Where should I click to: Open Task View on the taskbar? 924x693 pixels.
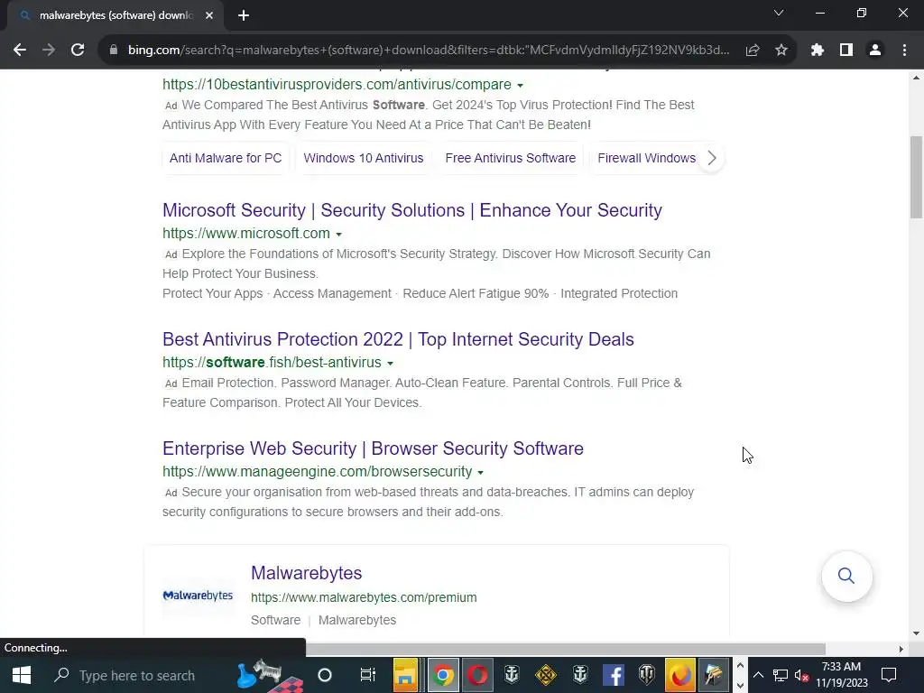pyautogui.click(x=368, y=675)
